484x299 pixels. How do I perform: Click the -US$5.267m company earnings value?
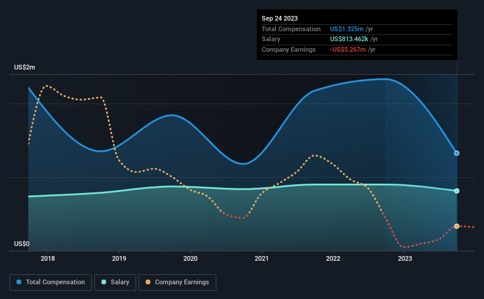pos(348,49)
